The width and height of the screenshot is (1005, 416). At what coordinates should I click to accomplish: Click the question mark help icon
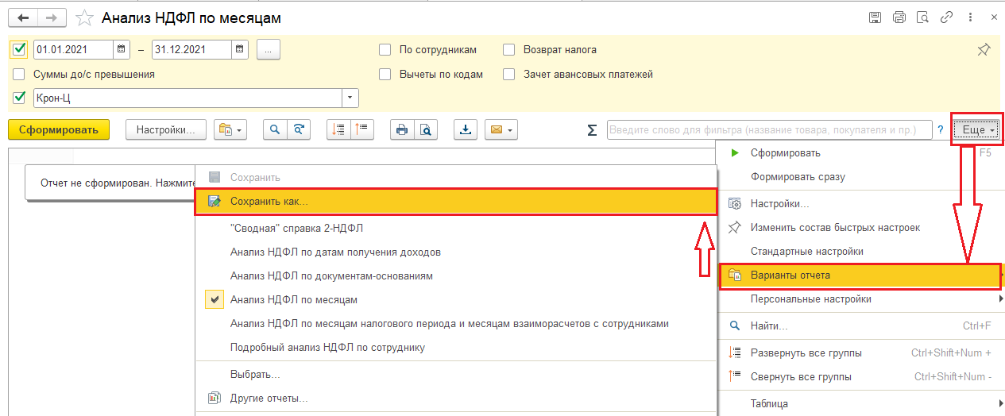click(940, 130)
